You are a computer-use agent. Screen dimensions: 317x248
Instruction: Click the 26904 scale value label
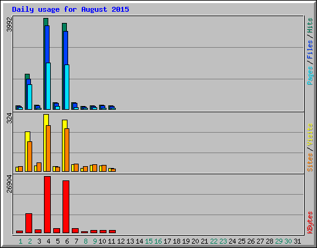(9, 184)
